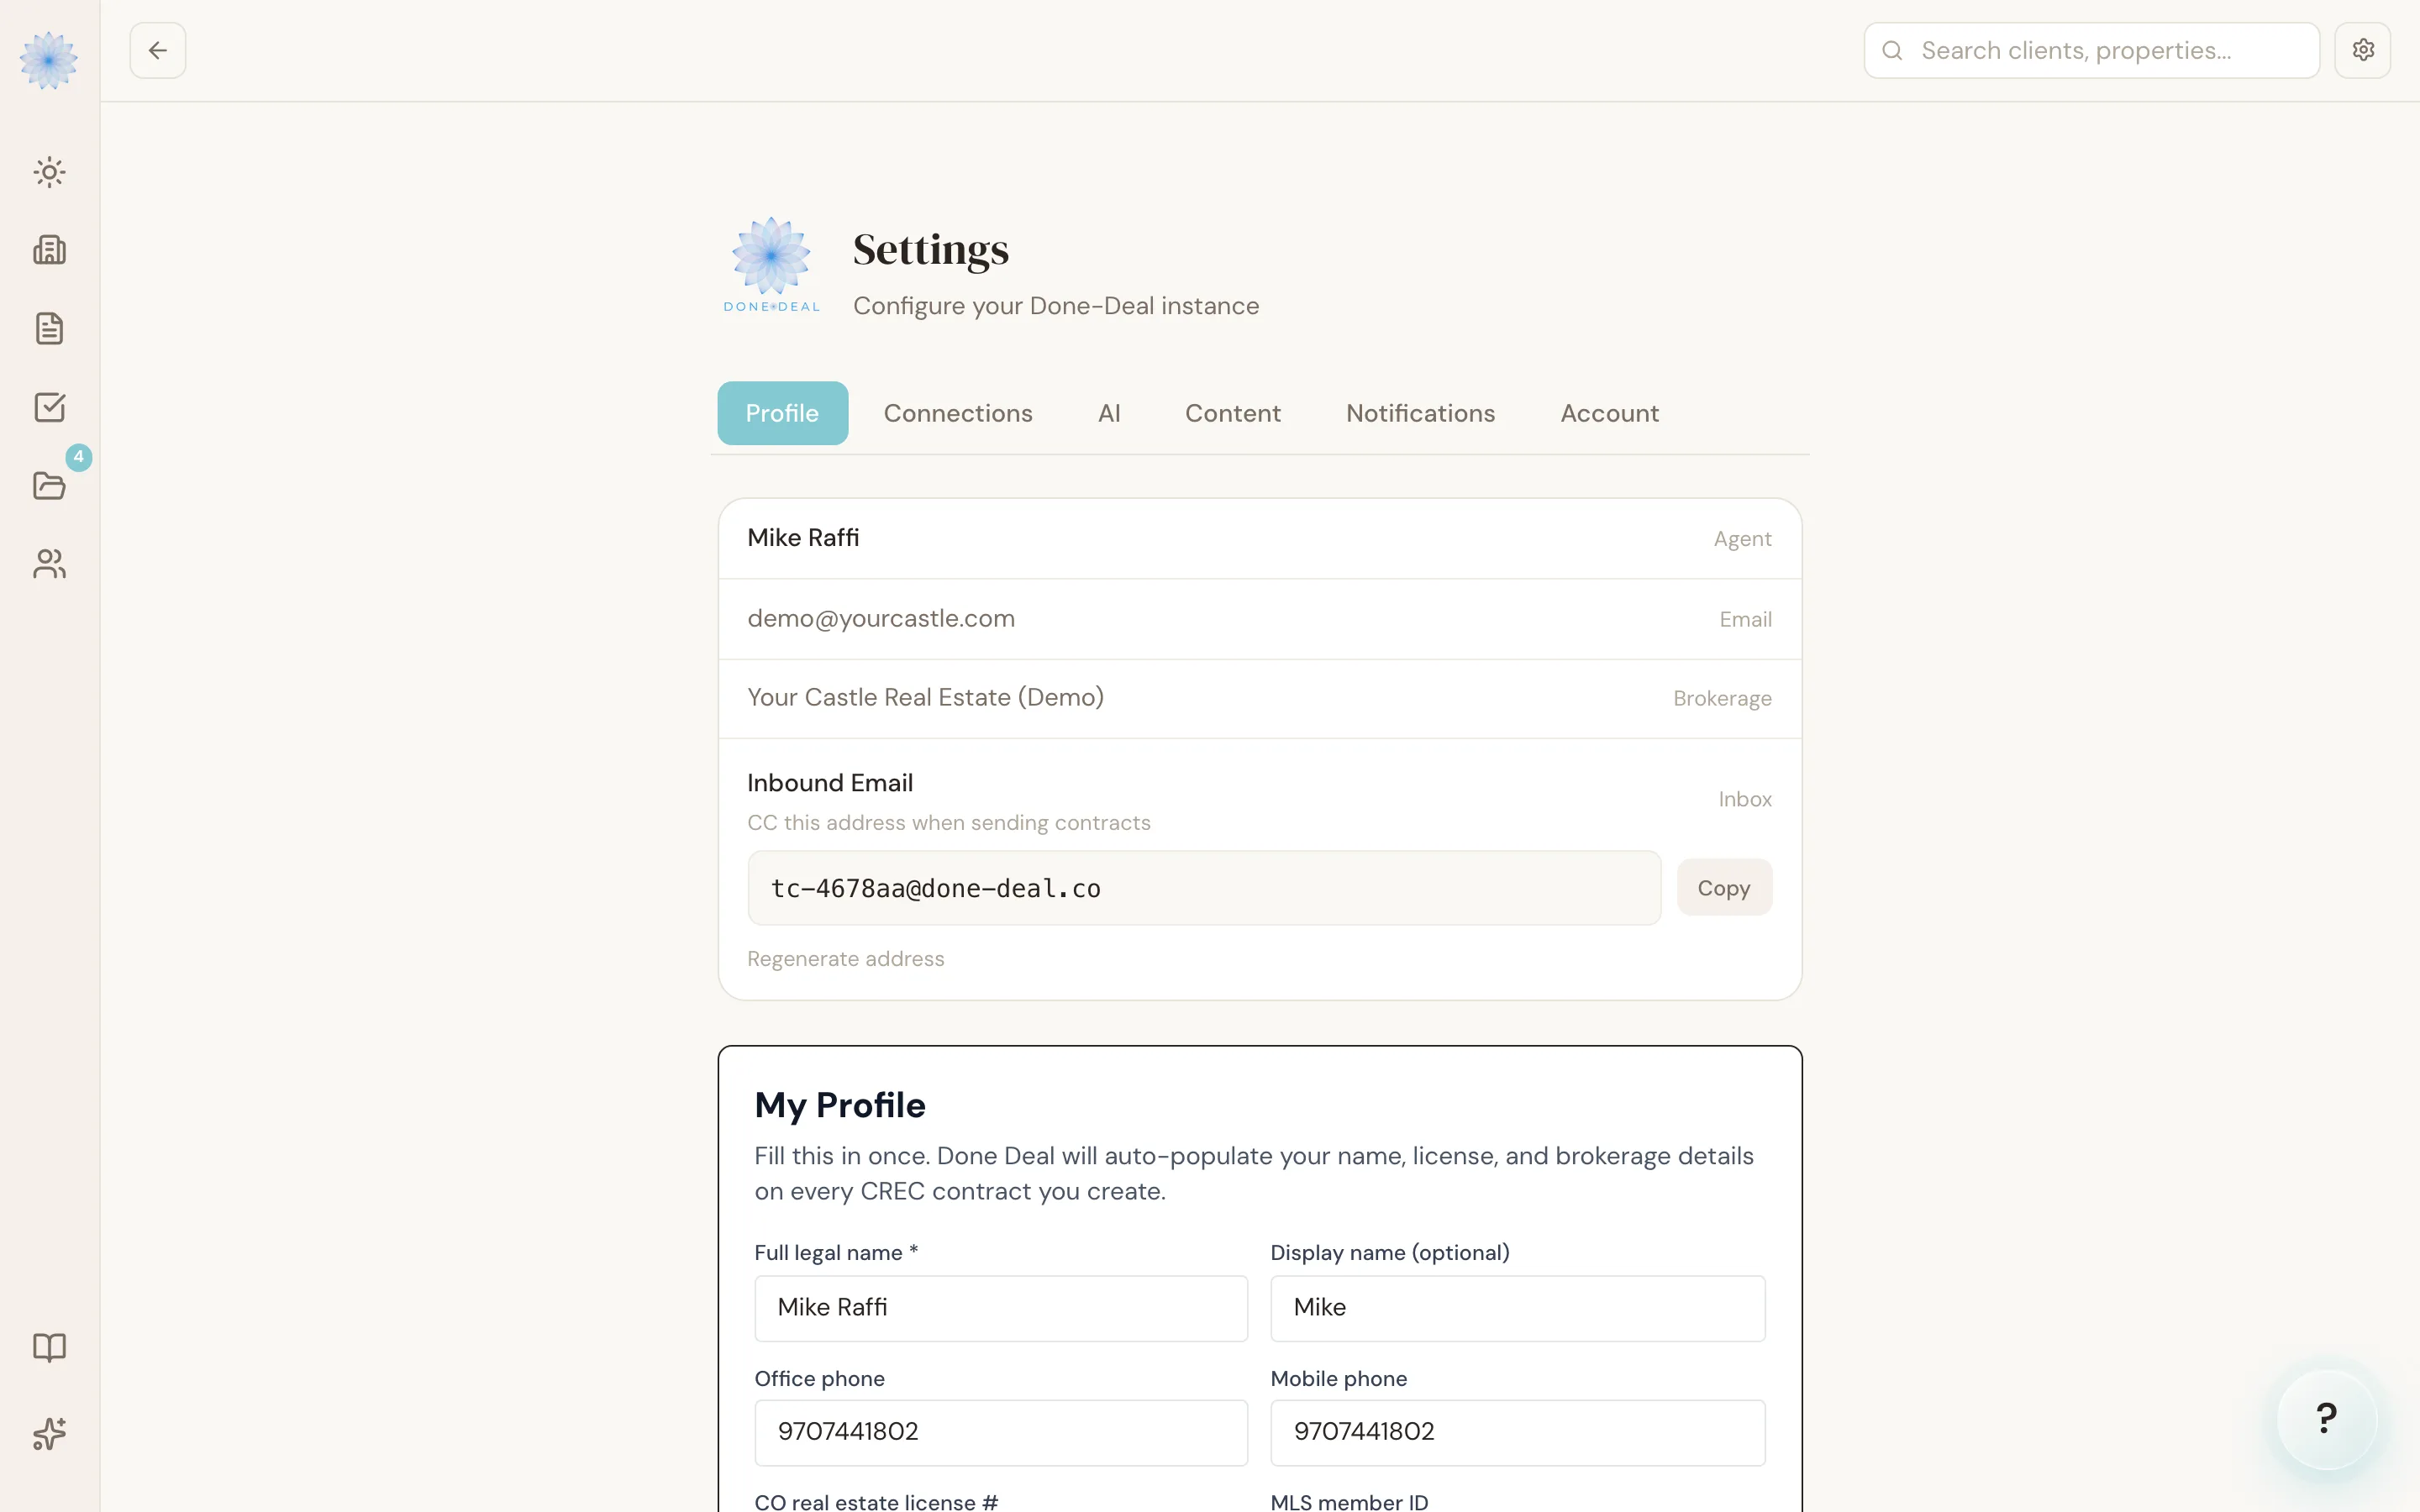Open the people clients icon in sidebar
The height and width of the screenshot is (1512, 2420).
[x=49, y=564]
